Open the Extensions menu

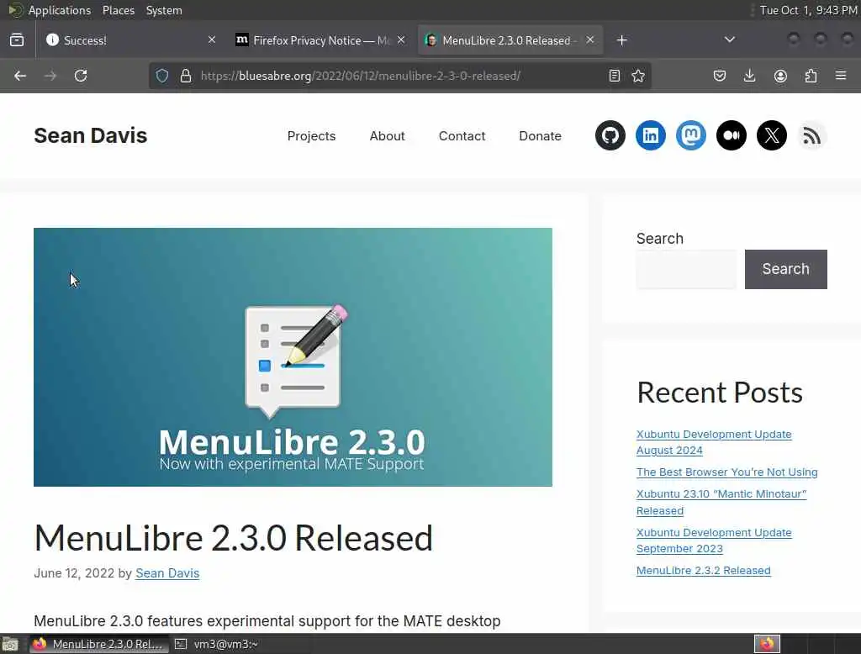pyautogui.click(x=811, y=76)
